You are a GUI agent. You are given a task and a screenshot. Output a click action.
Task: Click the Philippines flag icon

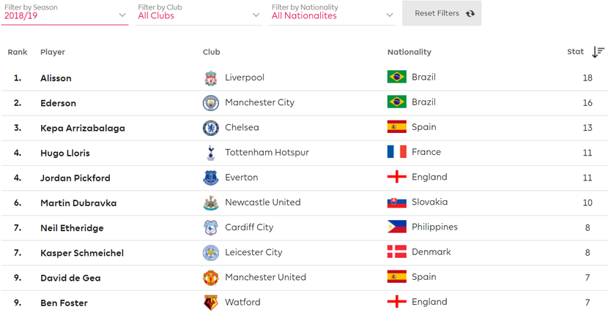pyautogui.click(x=396, y=227)
